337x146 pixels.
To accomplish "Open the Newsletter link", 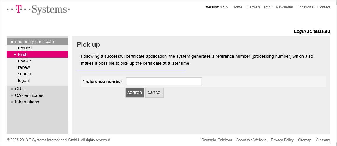I will 284,7.
